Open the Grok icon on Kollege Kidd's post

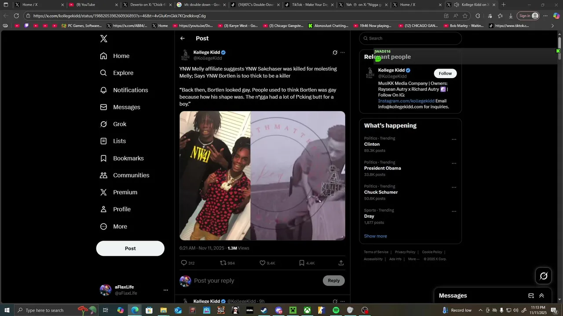[x=335, y=53]
